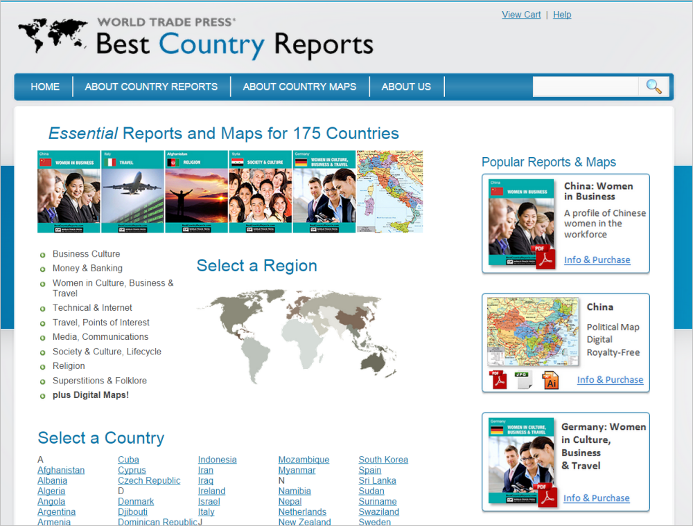The width and height of the screenshot is (693, 526).
Task: Open the Swaziland country link
Action: [379, 512]
